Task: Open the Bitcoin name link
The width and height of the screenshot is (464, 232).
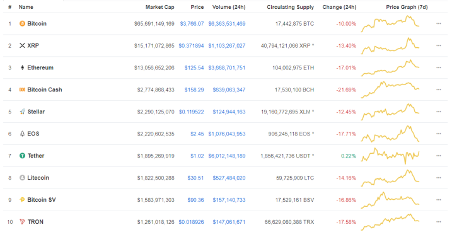Action: pos(37,24)
